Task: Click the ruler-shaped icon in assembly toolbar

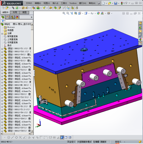Action: [x=68, y=8]
